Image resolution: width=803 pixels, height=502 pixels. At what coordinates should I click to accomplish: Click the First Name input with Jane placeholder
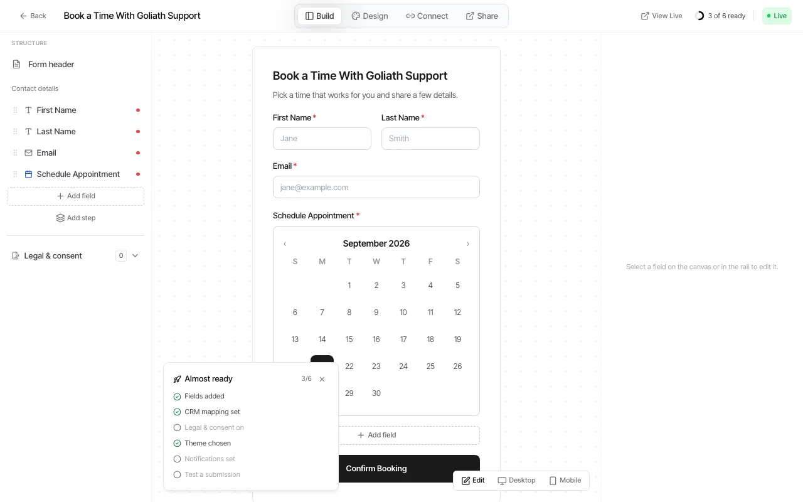[x=322, y=139]
